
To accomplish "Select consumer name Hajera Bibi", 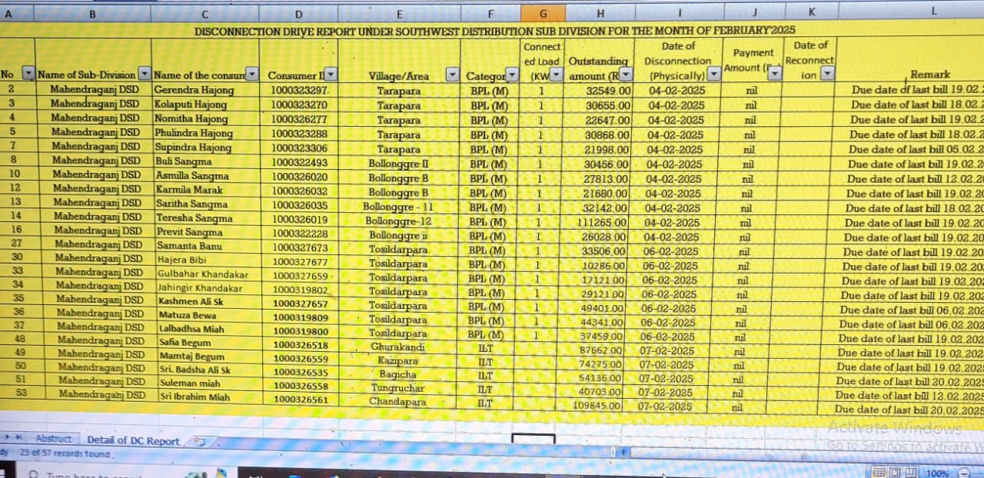I will [x=182, y=261].
